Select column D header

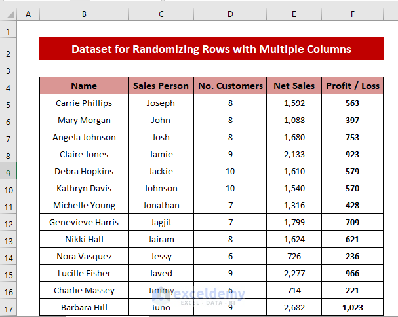click(x=230, y=14)
